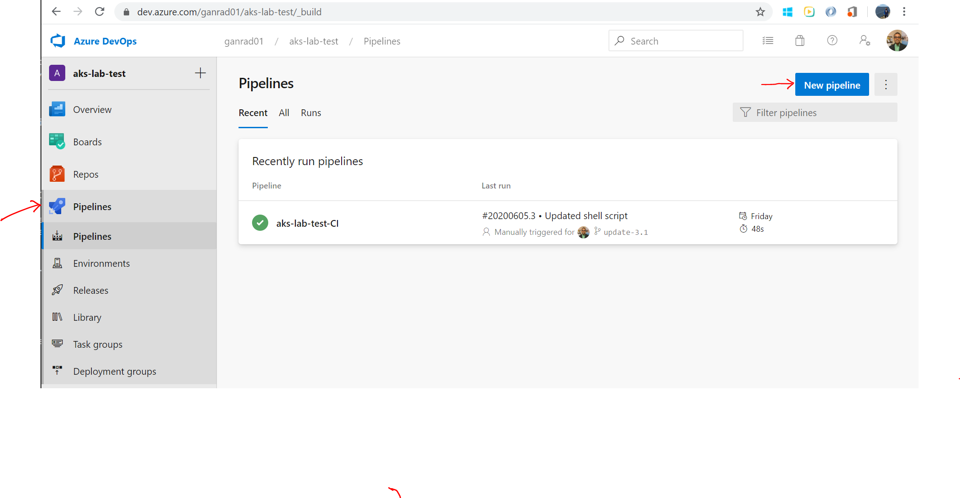Click the New pipeline button
The image size is (960, 498).
point(832,85)
